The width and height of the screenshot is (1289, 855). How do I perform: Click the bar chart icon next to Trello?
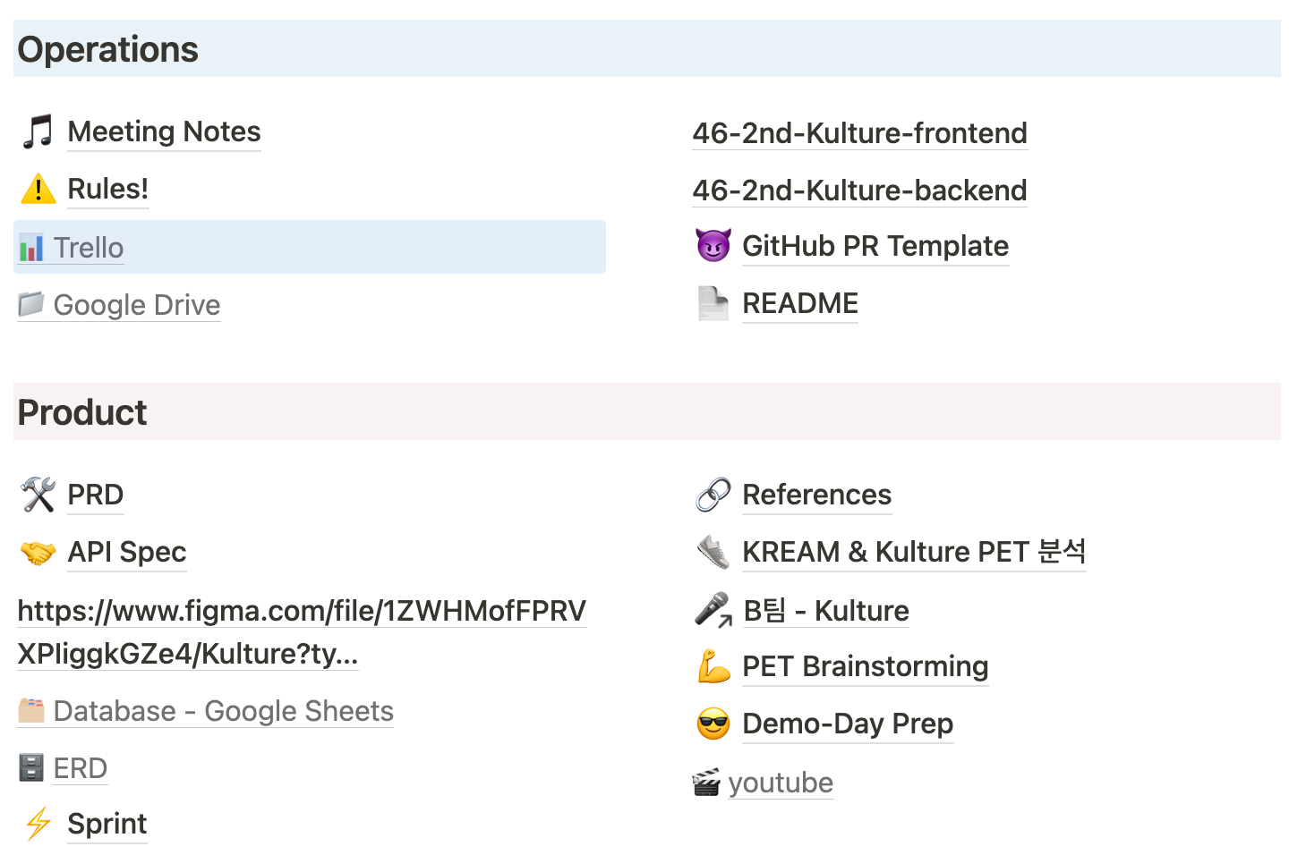[x=31, y=247]
